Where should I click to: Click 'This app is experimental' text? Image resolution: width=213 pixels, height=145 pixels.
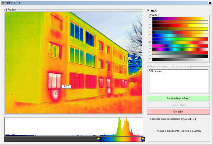coord(178,131)
